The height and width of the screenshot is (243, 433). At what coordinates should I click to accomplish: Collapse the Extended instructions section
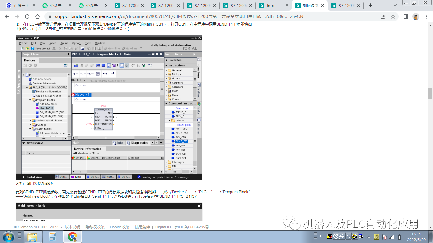point(166,103)
